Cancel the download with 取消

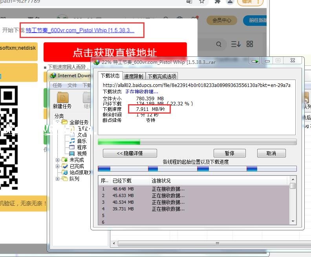click(x=271, y=153)
